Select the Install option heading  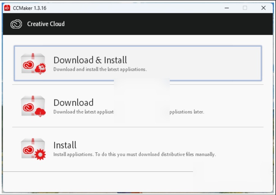click(65, 145)
